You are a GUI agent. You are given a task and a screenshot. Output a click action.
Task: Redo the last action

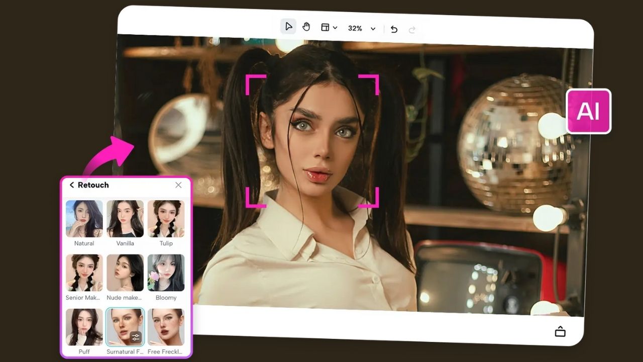point(412,29)
